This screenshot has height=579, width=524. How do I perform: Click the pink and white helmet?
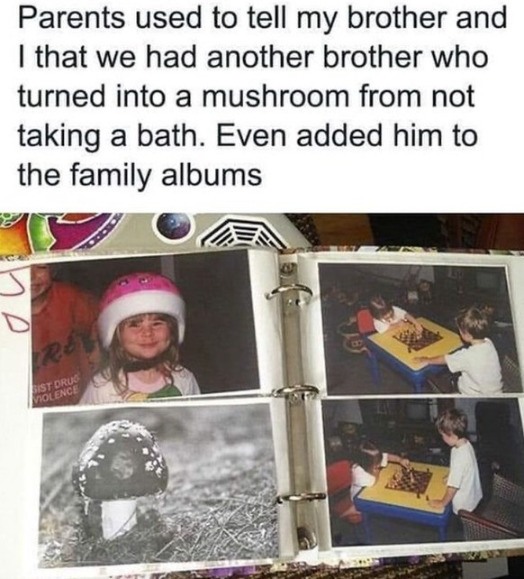coord(141,304)
